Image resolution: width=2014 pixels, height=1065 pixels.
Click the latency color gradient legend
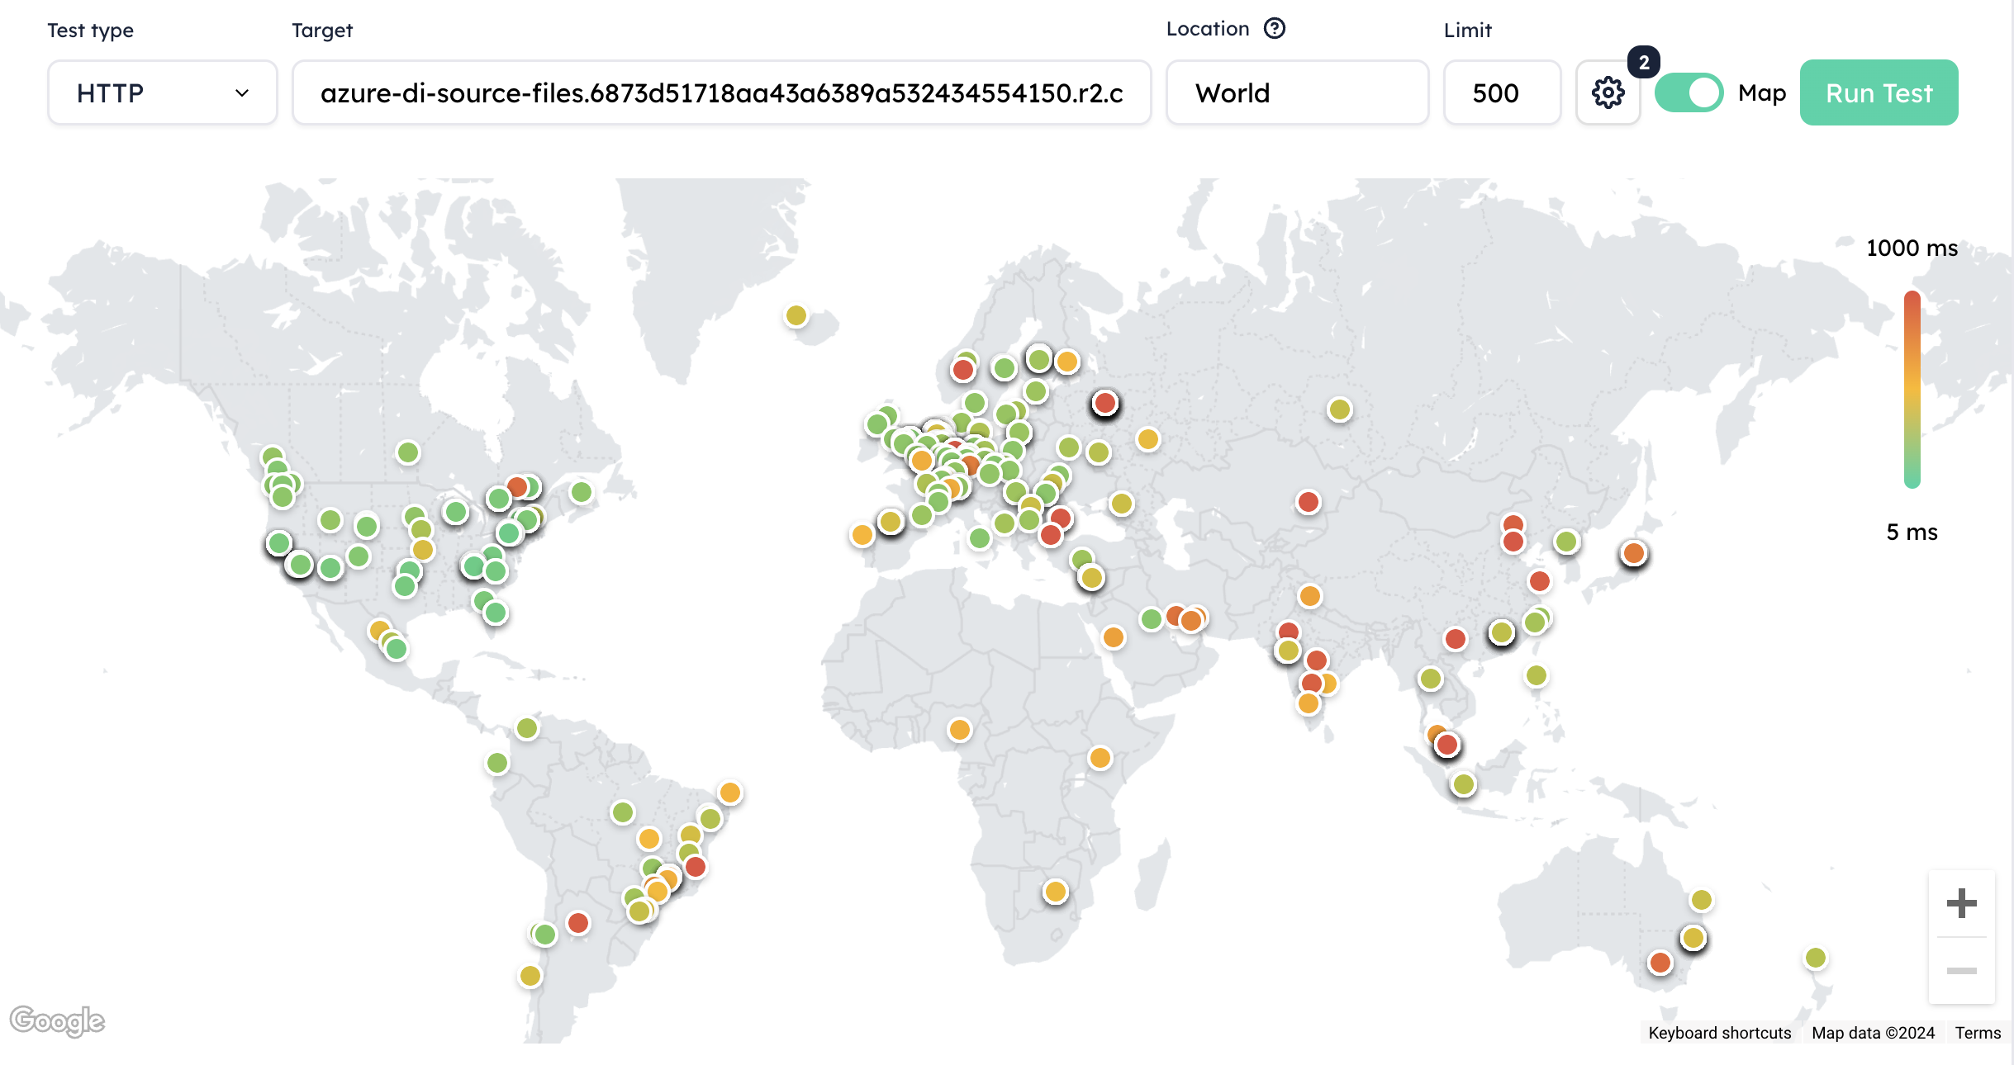point(1912,389)
